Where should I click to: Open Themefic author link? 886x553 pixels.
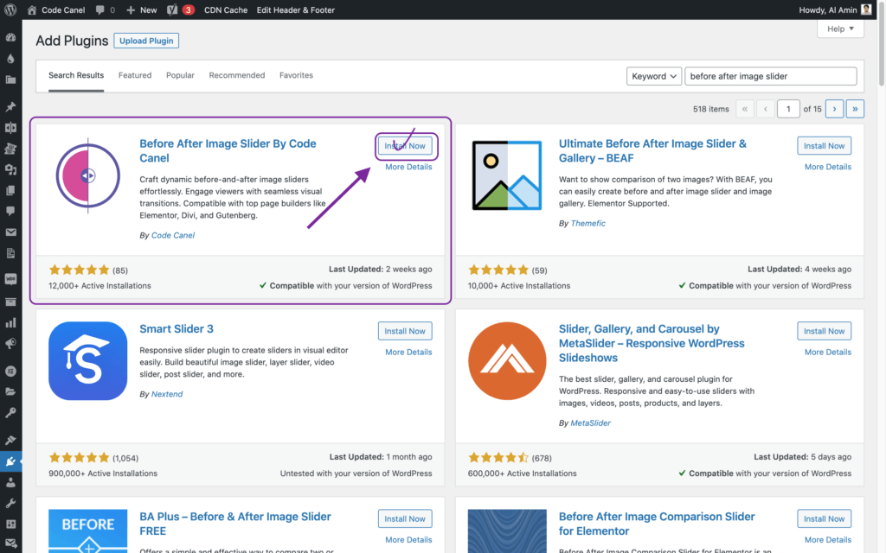[x=587, y=224]
